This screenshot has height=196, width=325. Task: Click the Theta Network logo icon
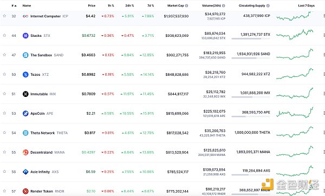(25, 133)
